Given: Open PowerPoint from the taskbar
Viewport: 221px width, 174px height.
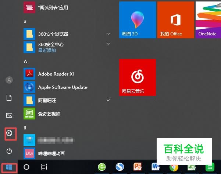Looking at the screenshot, I should (138, 167).
